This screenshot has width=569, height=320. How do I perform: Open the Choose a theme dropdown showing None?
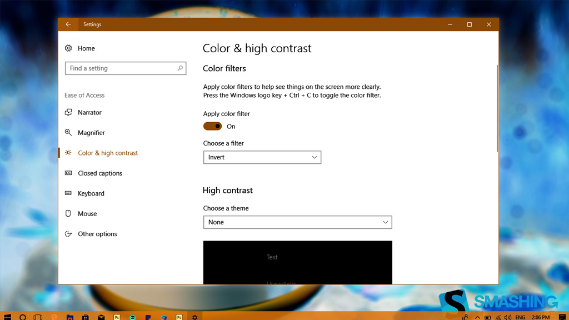point(298,222)
